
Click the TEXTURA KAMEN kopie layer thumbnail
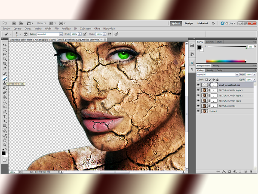(x=205, y=100)
